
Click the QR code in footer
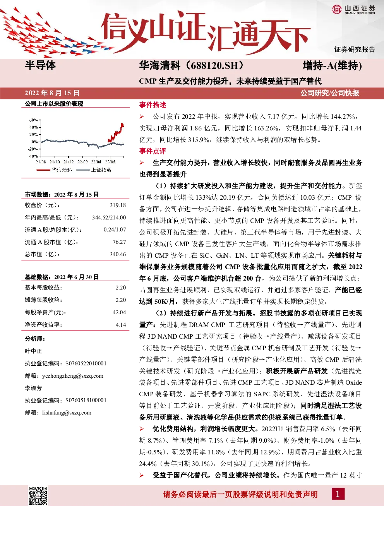point(38,495)
